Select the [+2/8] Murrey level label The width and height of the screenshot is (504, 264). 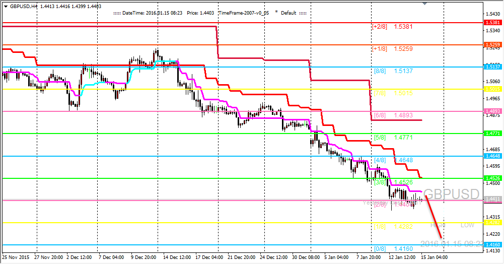pos(379,27)
